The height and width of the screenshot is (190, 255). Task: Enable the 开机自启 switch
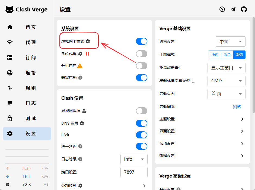[x=141, y=66]
